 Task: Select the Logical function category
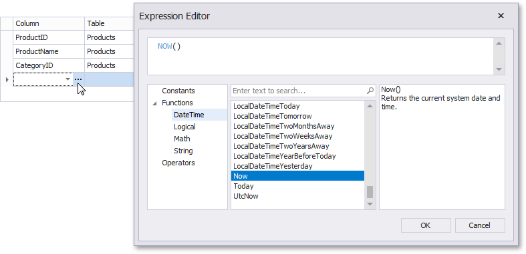[184, 127]
